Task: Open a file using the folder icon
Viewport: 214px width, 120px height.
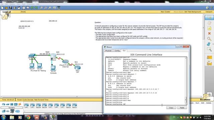Action: click(x=6, y=8)
